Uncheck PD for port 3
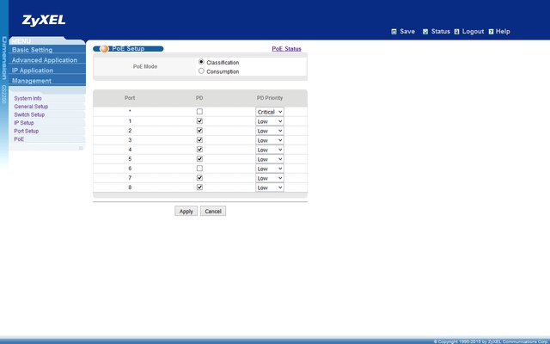 pos(199,140)
